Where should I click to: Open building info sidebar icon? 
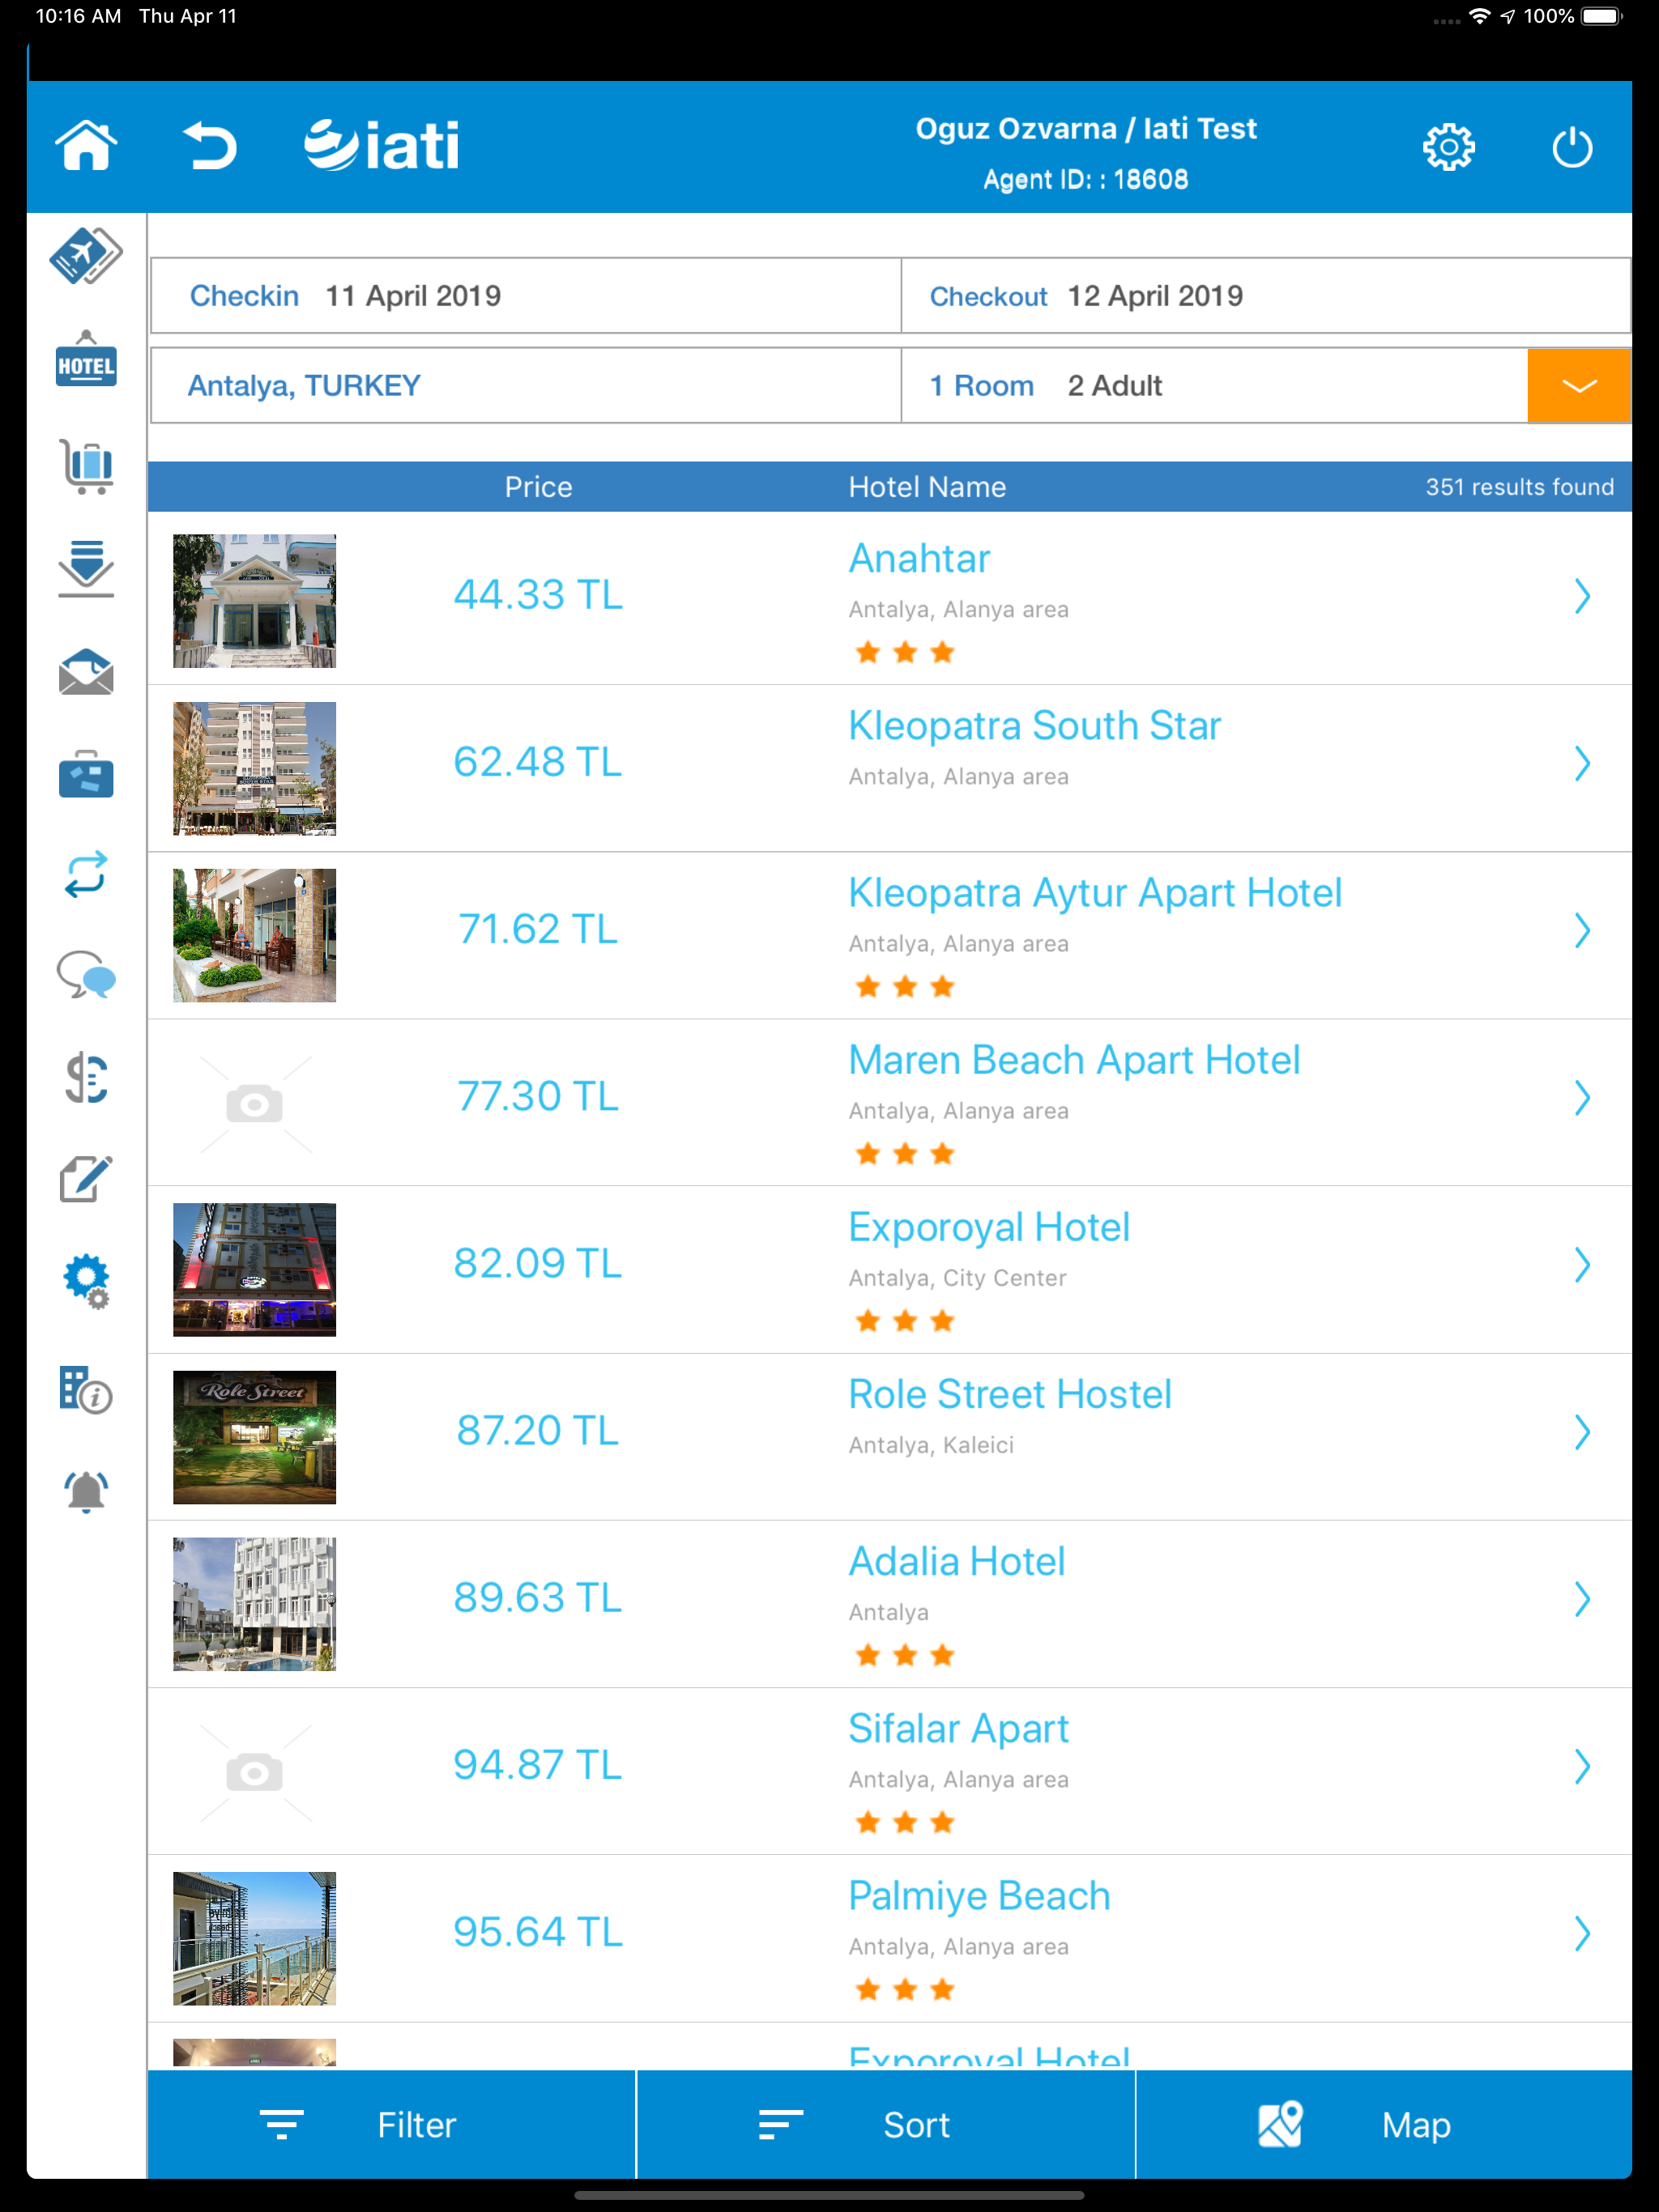click(86, 1389)
